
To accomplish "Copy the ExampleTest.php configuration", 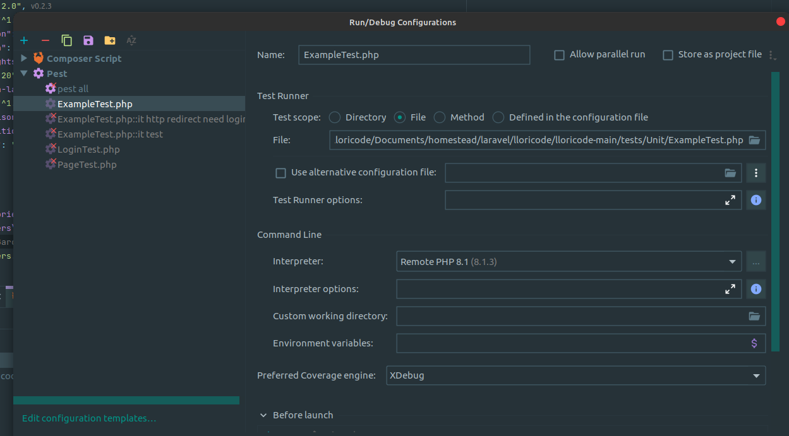I will 66,40.
